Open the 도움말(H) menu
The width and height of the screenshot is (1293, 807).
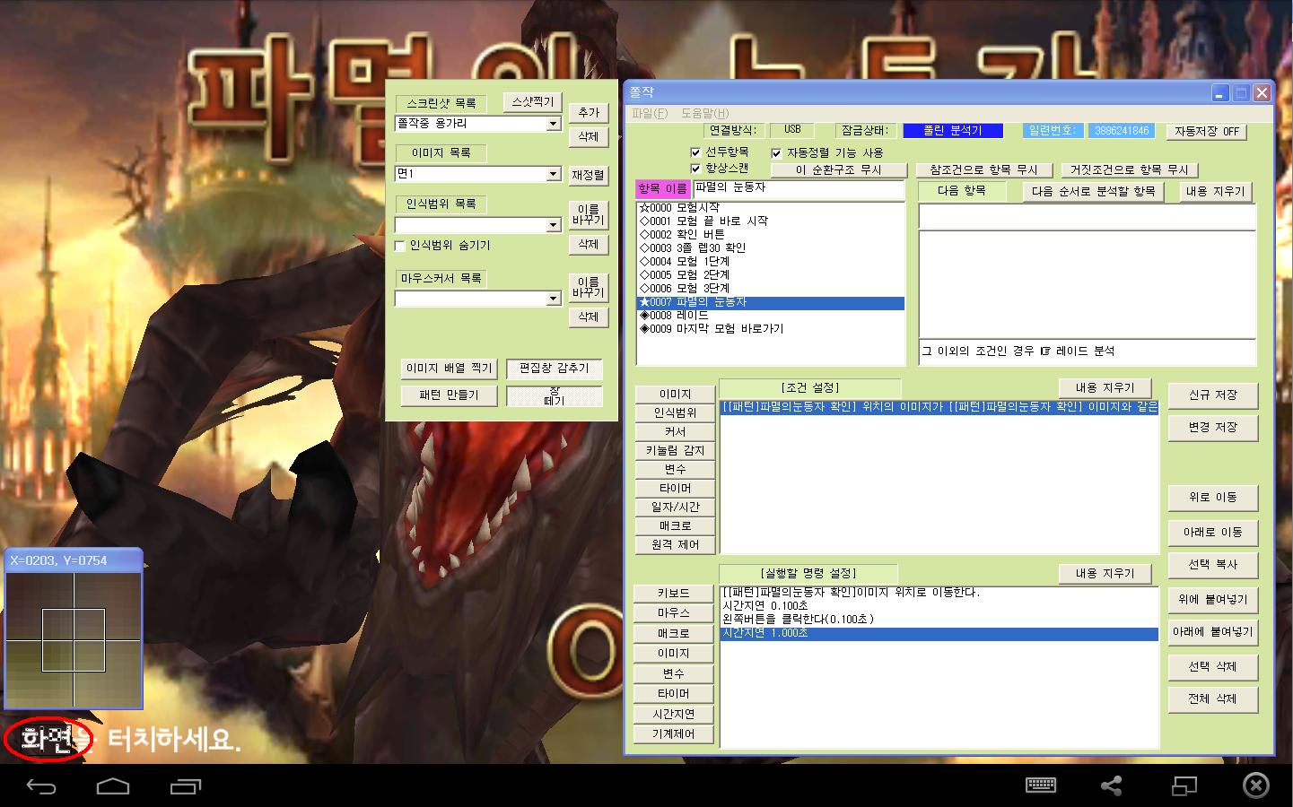tap(704, 113)
